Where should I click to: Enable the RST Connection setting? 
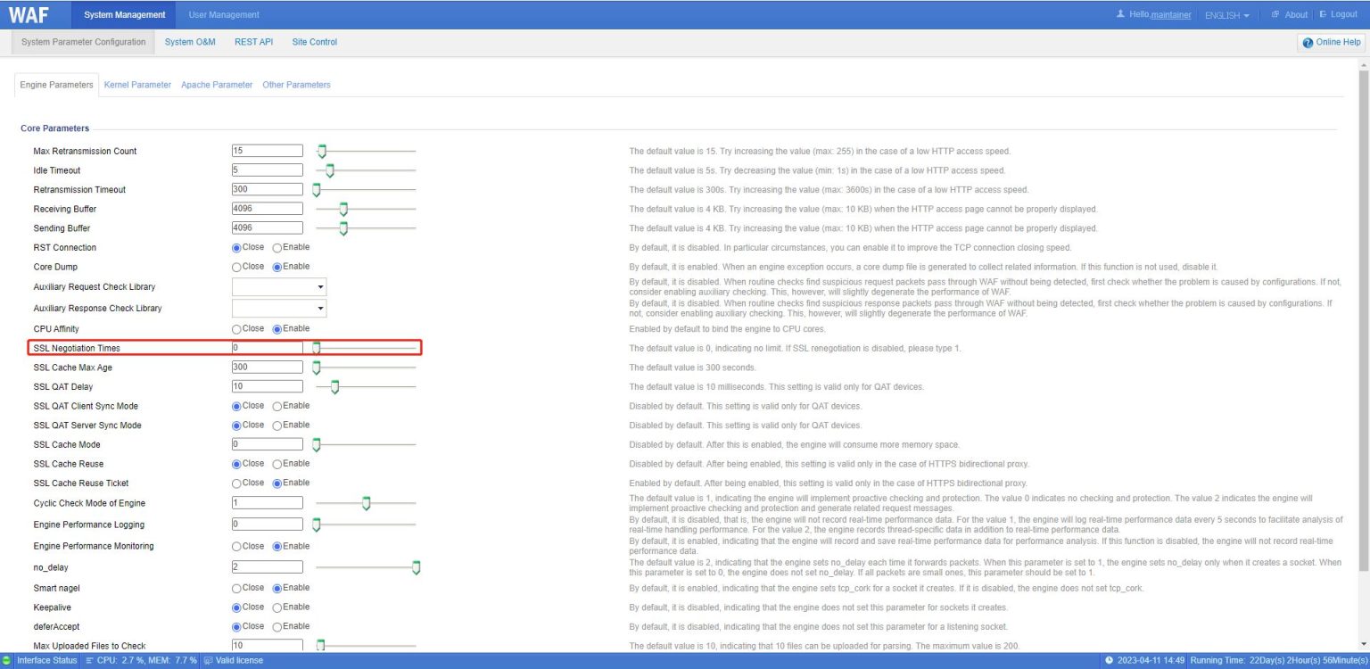(x=276, y=247)
